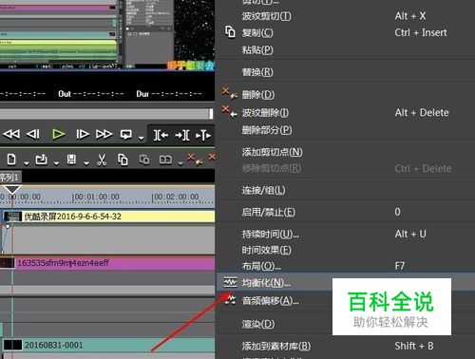Open dropdown arrow beside new document icon
This screenshot has height=359, width=475.
pyautogui.click(x=27, y=163)
